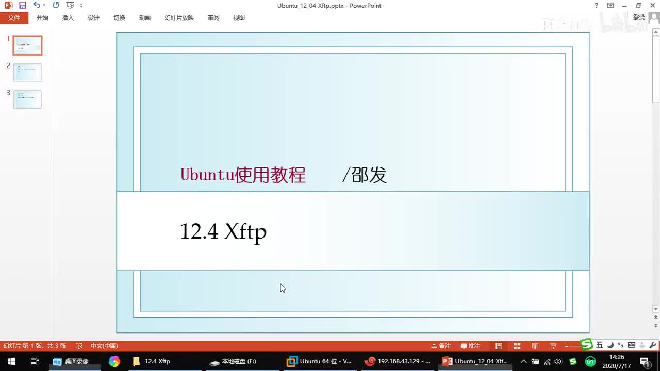660x371 pixels.
Task: Open Sogou toolbox wrench icon
Action: tap(652, 345)
